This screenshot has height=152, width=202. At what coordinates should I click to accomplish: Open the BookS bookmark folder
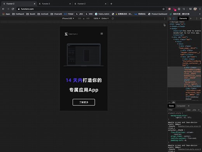(31, 14)
